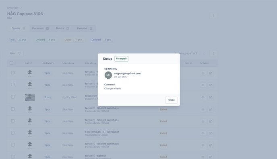277x159 pixels.
Task: Sort by the LOCATION column header
Action: tap(91, 63)
